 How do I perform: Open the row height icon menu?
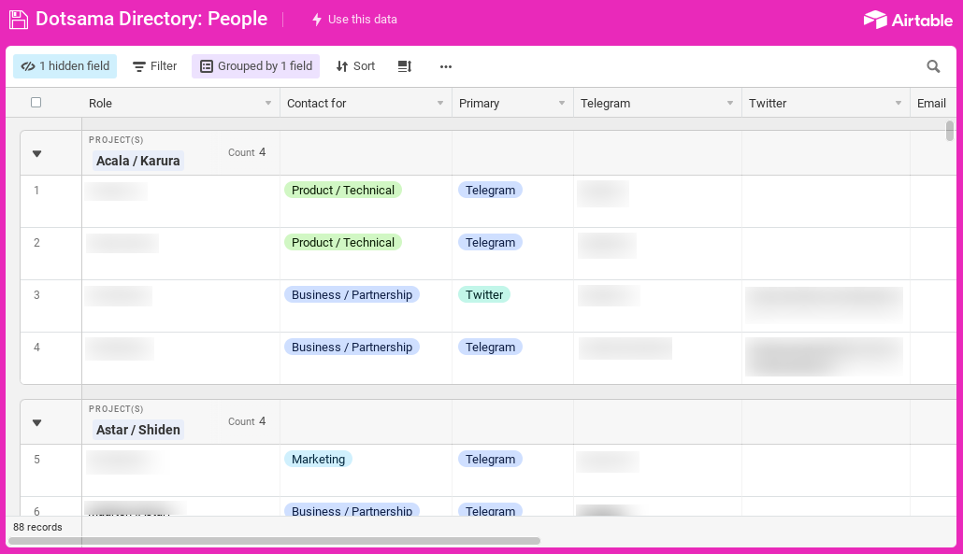click(x=405, y=66)
